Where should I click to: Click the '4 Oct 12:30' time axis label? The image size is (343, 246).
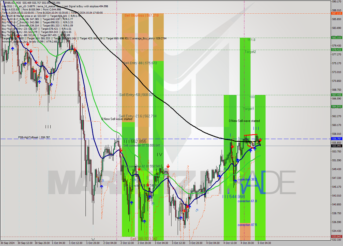(x=230, y=243)
